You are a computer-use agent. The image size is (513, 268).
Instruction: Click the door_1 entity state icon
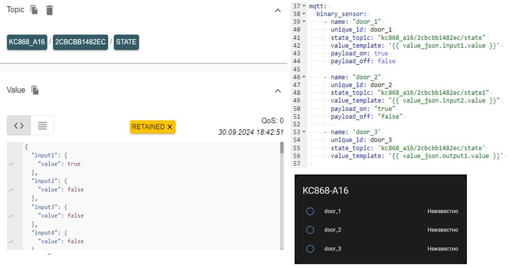point(310,211)
